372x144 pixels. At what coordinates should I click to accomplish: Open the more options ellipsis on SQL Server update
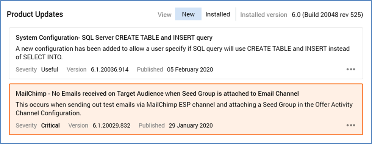(x=351, y=70)
